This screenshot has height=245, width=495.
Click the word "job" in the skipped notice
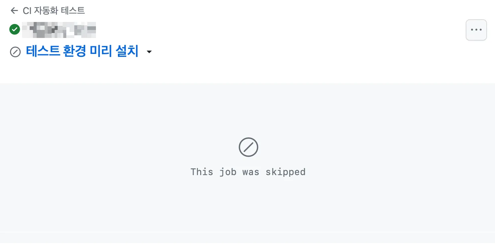(x=228, y=172)
